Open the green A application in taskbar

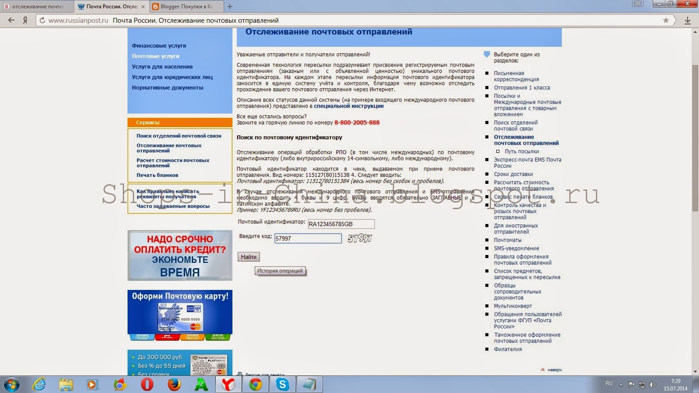coord(201,384)
